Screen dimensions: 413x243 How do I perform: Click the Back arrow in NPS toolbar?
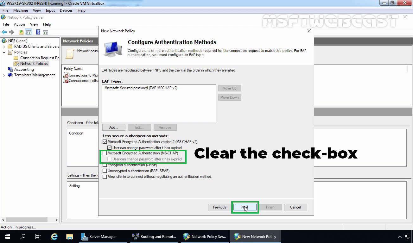[4, 32]
